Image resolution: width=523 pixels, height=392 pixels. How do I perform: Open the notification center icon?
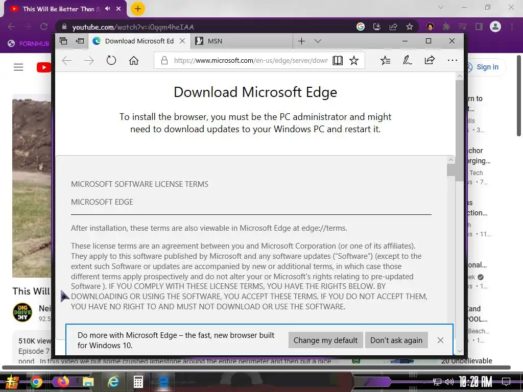pyautogui.click(x=506, y=382)
